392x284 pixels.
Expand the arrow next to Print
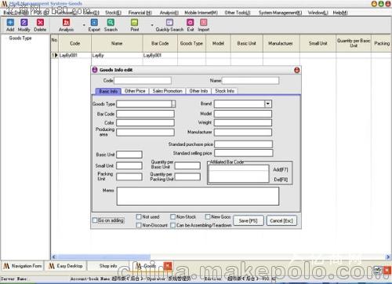coord(152,25)
